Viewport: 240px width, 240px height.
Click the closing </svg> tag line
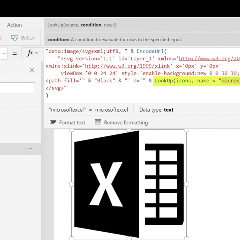click(x=56, y=88)
